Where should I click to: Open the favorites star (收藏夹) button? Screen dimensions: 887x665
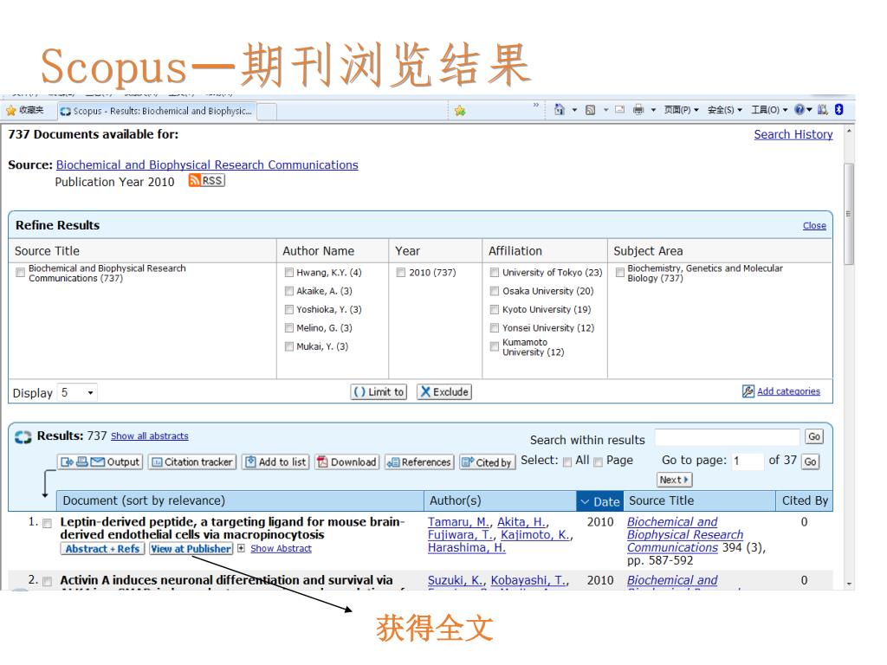tap(25, 110)
